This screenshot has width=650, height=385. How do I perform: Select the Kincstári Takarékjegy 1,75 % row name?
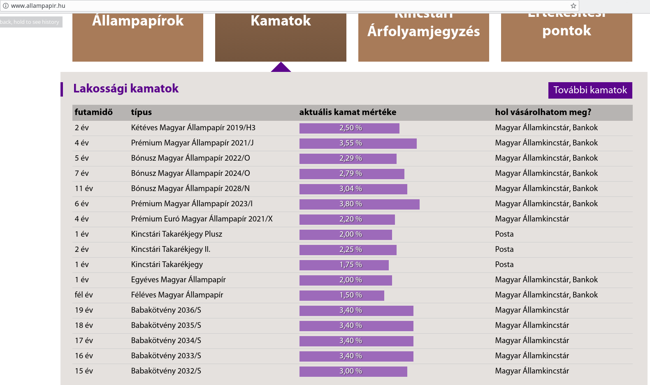pos(167,265)
